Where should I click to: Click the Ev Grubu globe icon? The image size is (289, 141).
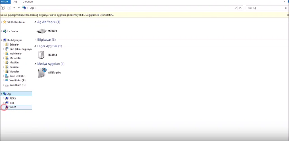[5, 31]
